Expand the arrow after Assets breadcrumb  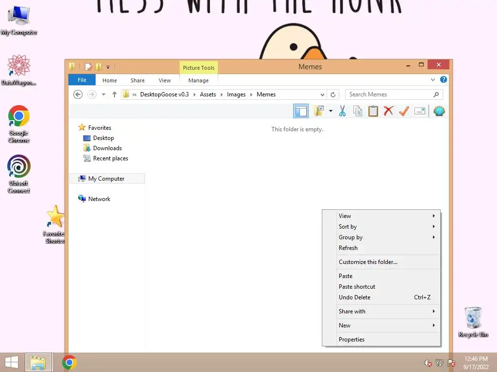(x=221, y=94)
